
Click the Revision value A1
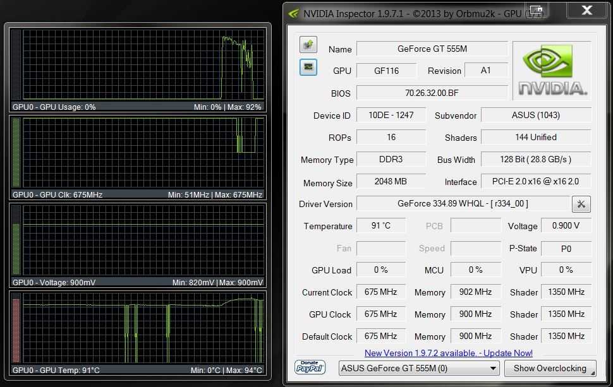click(485, 70)
